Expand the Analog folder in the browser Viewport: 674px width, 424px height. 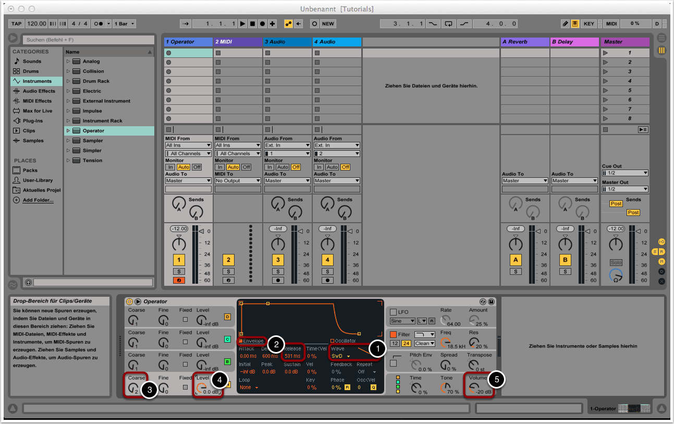(x=68, y=62)
